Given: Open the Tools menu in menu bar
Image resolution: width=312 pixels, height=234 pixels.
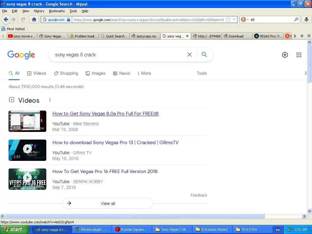Looking at the screenshot, I should tap(73, 11).
